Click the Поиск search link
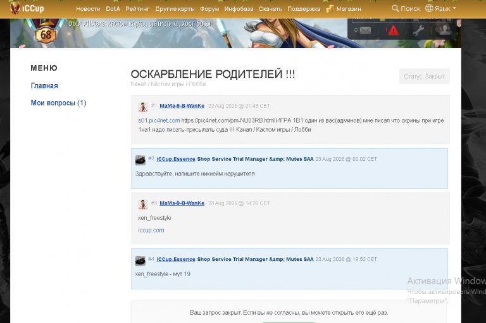The width and height of the screenshot is (486, 323). pyautogui.click(x=410, y=8)
